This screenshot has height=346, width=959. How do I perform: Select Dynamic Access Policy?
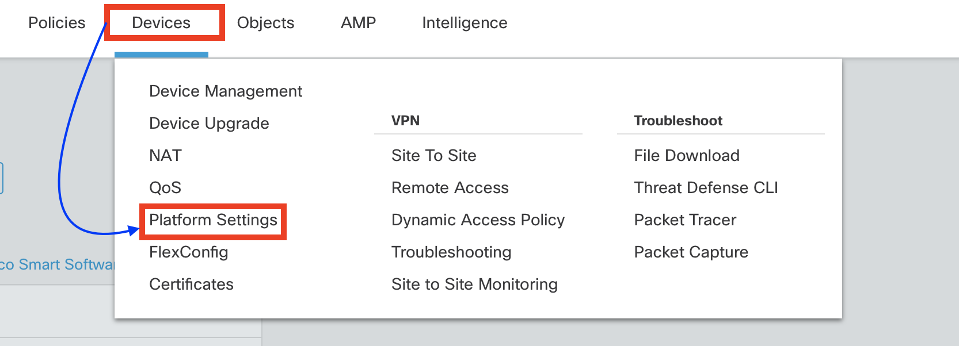click(478, 220)
